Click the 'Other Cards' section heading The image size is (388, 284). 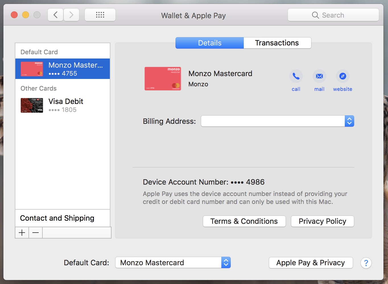[x=38, y=88]
